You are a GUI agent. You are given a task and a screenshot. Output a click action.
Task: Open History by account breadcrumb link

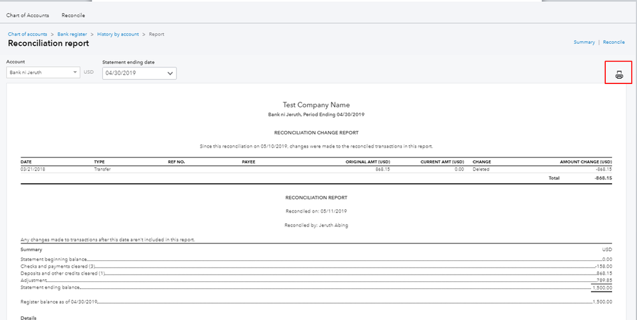pyautogui.click(x=118, y=34)
